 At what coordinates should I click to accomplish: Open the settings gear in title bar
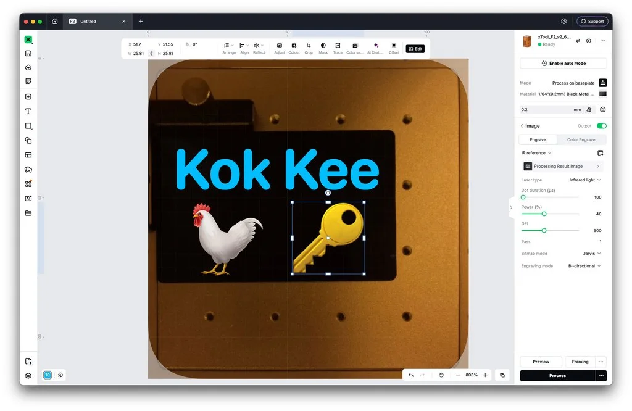point(564,22)
